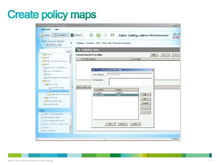The image size is (220, 165).
Task: Click Add button above policy maps table
Action: (154, 55)
